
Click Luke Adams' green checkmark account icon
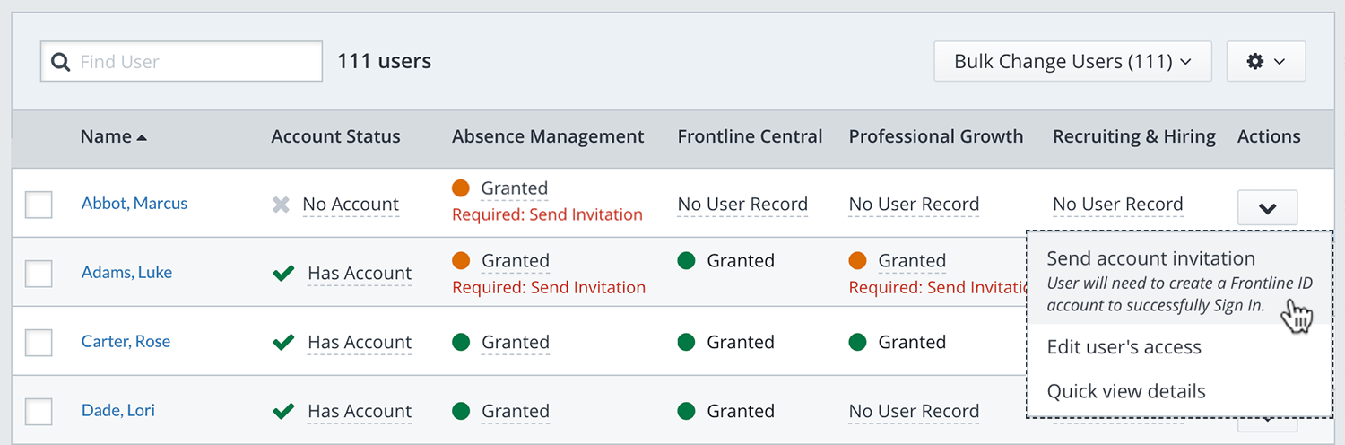pos(283,273)
